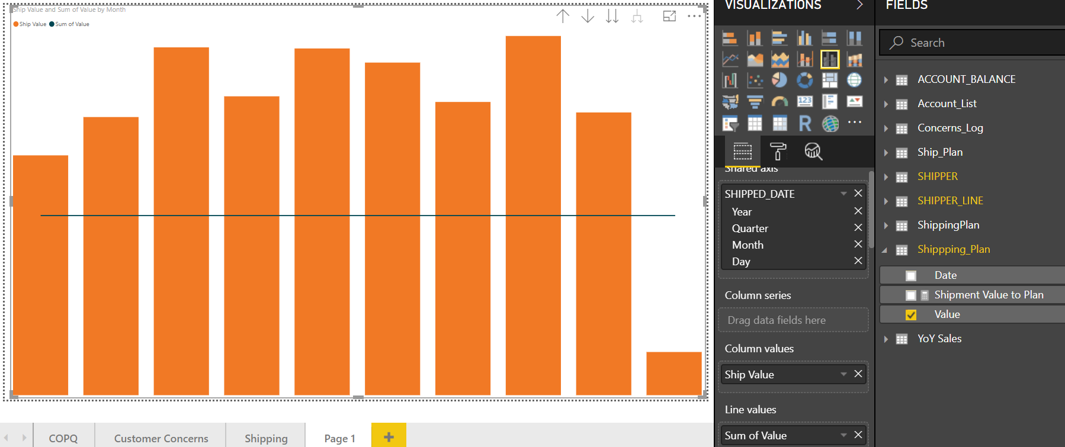Check the Date field checkbox
Image resolution: width=1065 pixels, height=447 pixels.
click(x=911, y=276)
